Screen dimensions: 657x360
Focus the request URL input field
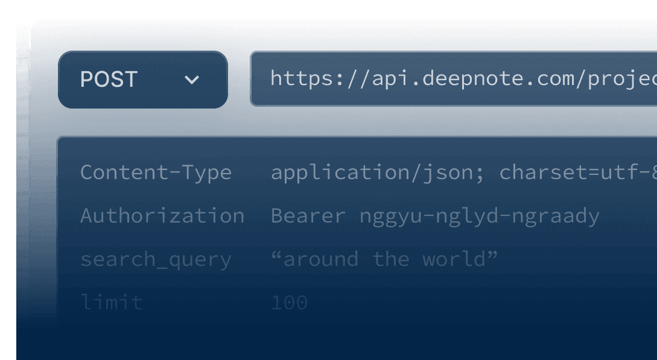pyautogui.click(x=452, y=79)
